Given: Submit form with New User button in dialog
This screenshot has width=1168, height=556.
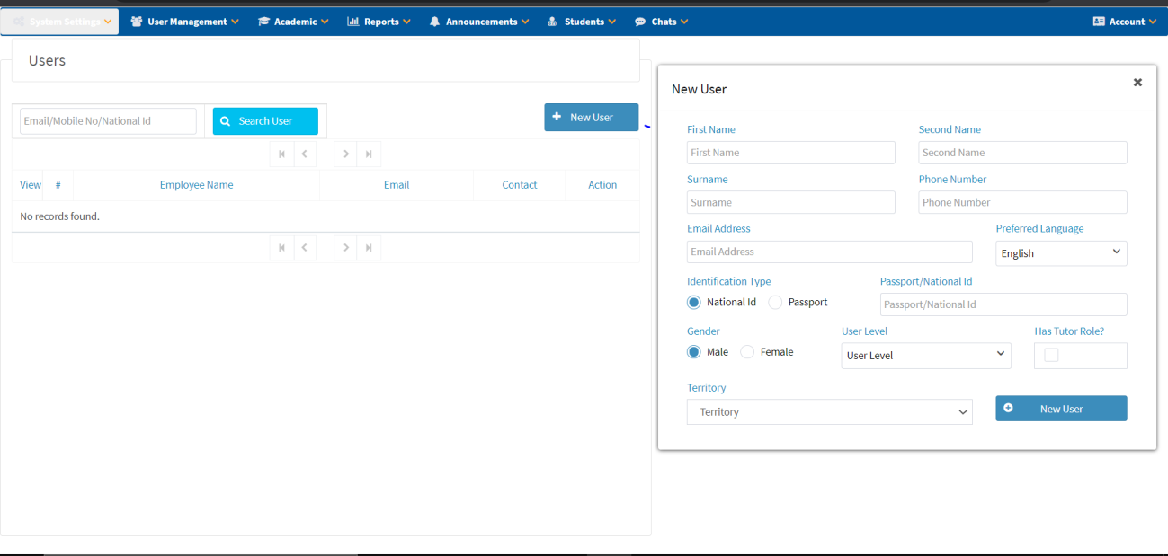Looking at the screenshot, I should (x=1061, y=409).
